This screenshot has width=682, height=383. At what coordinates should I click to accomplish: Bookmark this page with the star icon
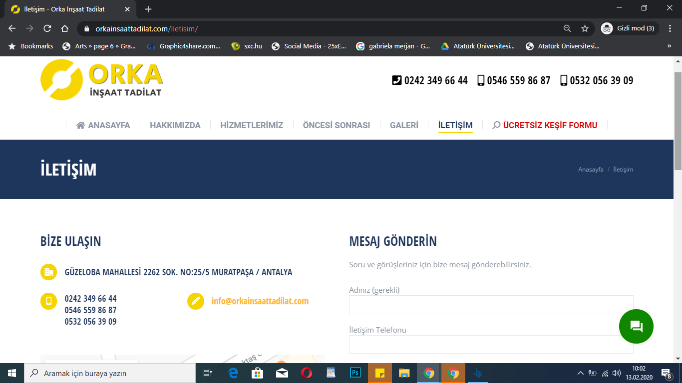coord(585,28)
